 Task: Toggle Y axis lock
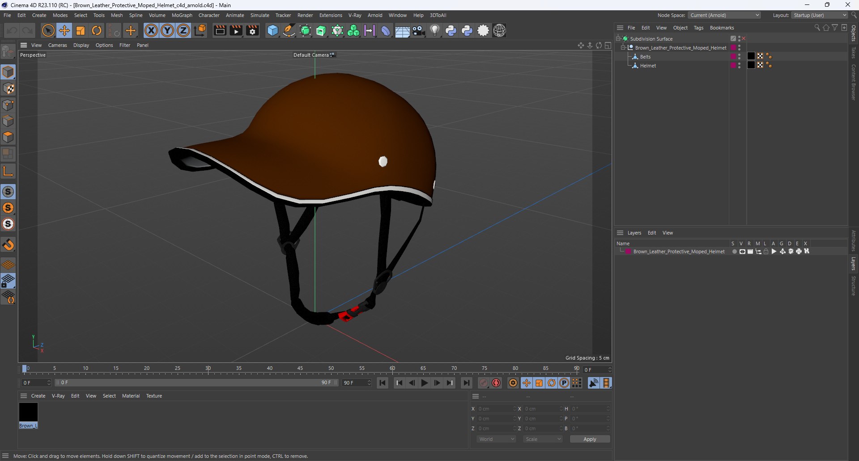[167, 31]
